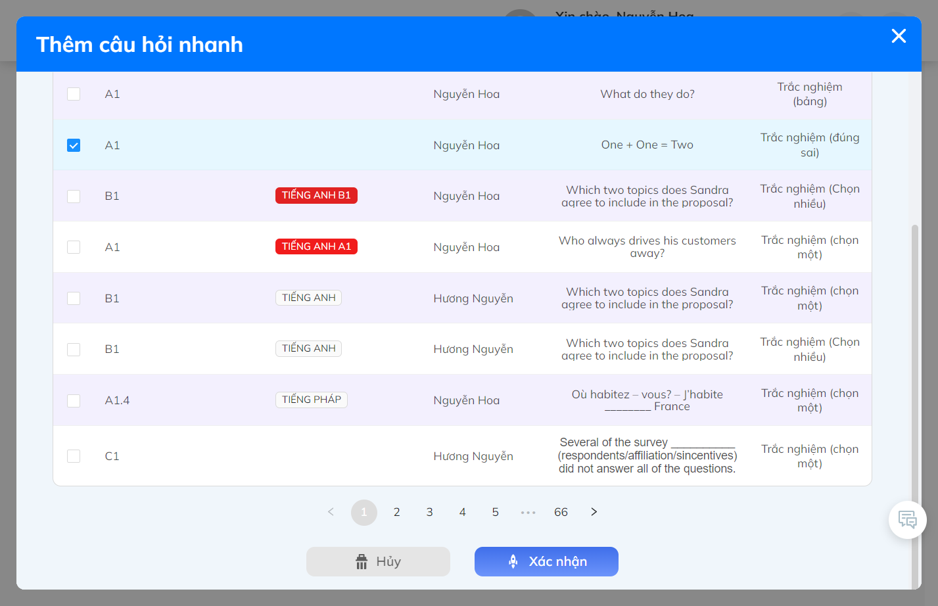Click the TIẾNG PHÁP tag
The height and width of the screenshot is (606, 938).
(x=312, y=400)
